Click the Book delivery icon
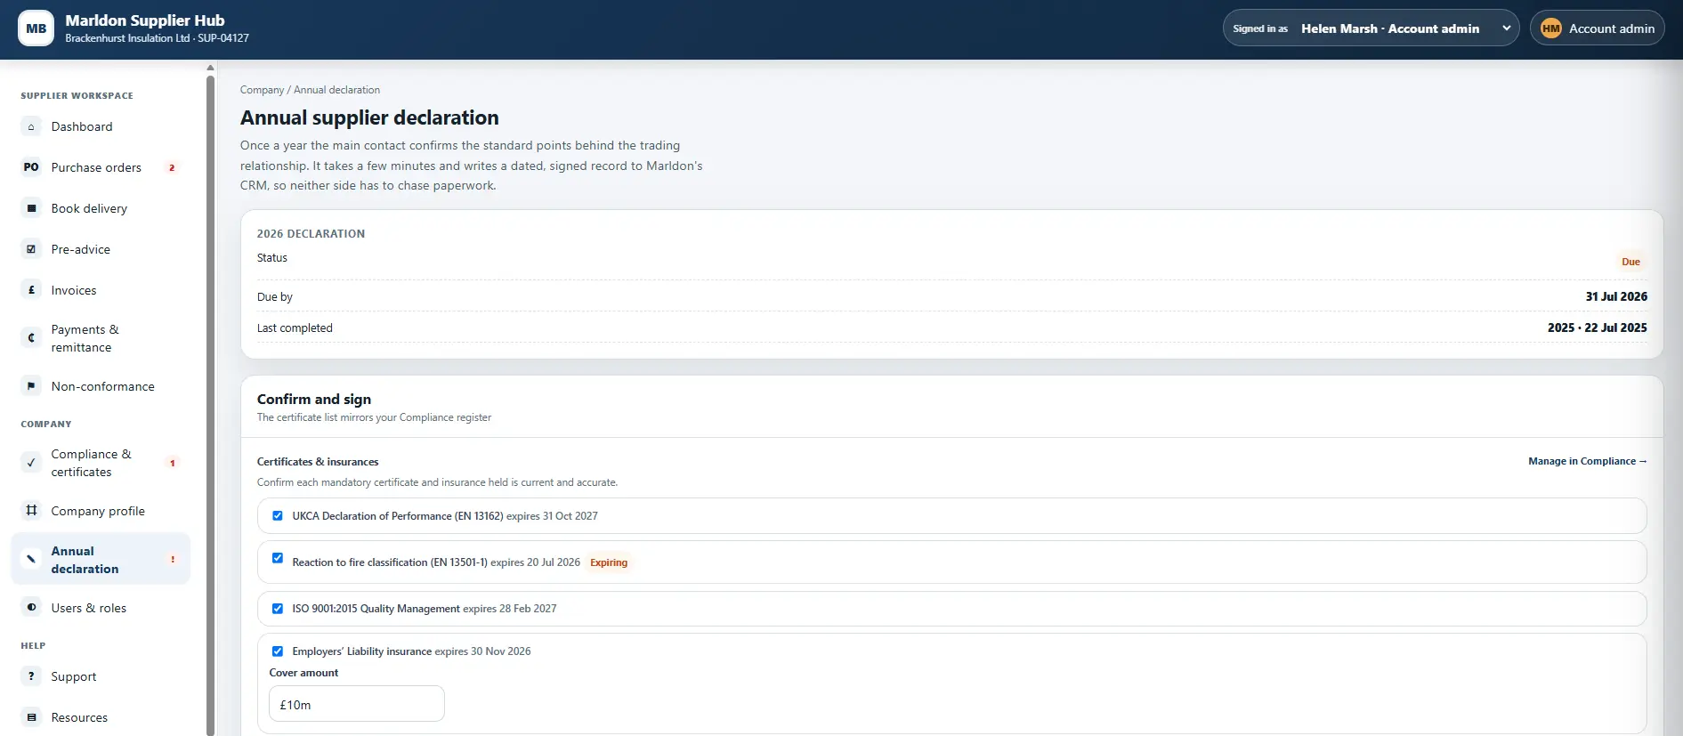Viewport: 1683px width, 736px height. [x=31, y=208]
